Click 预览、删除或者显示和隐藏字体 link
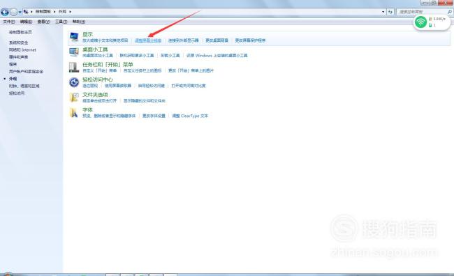 coord(109,116)
